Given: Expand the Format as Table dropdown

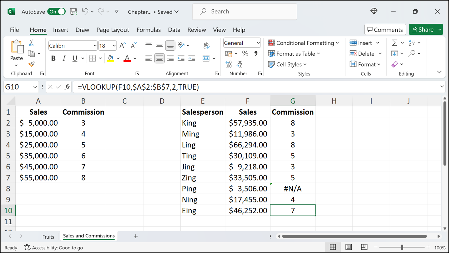Looking at the screenshot, I should coord(318,54).
